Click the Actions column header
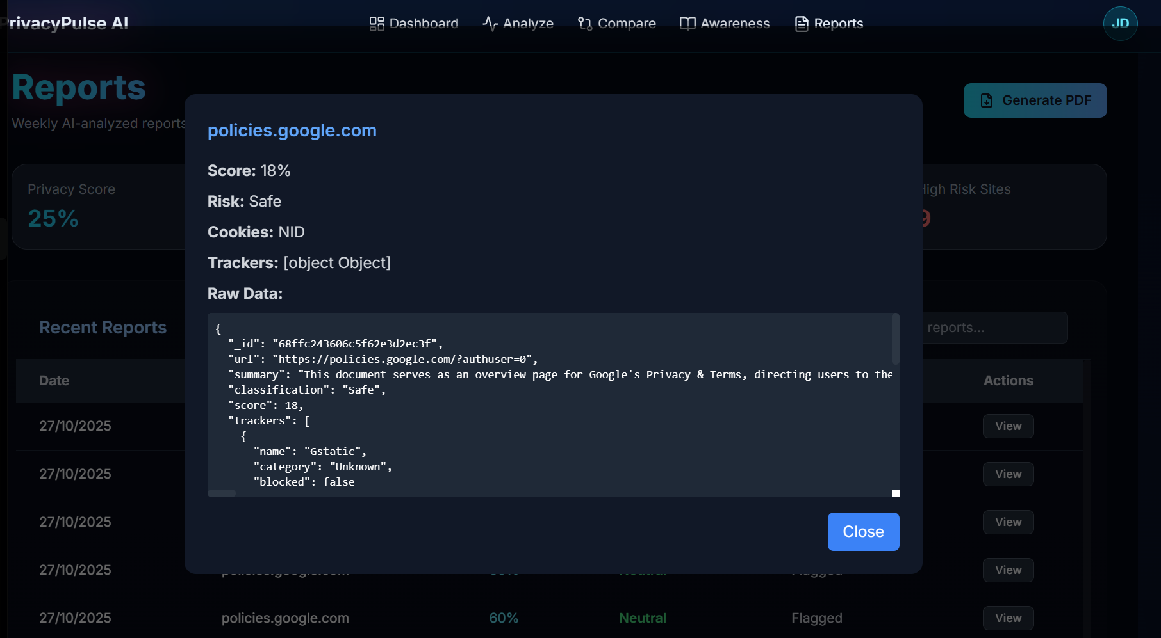 pyautogui.click(x=1009, y=381)
